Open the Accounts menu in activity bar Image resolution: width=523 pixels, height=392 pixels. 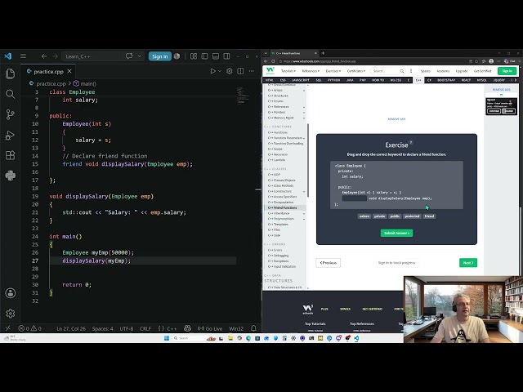(11, 293)
